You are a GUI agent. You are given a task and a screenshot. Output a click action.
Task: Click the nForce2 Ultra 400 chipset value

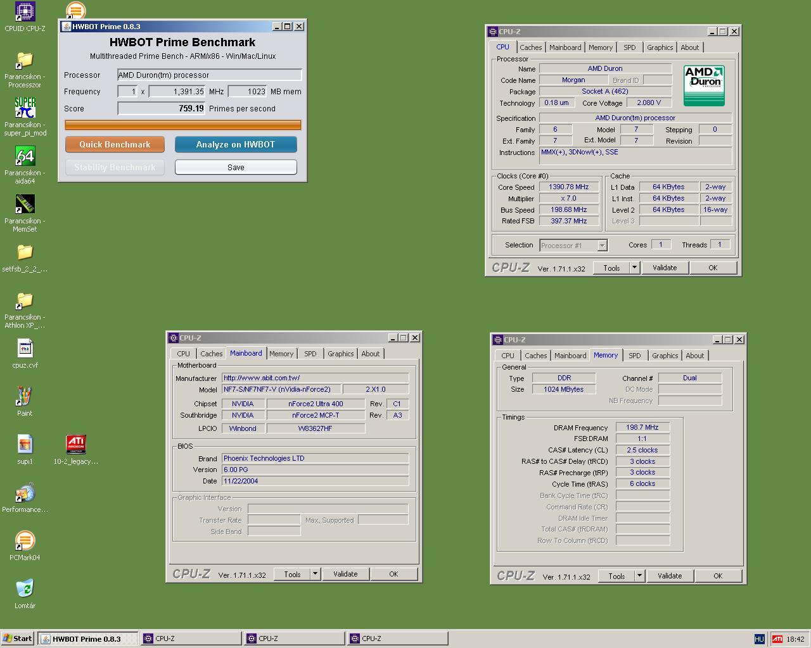click(316, 404)
